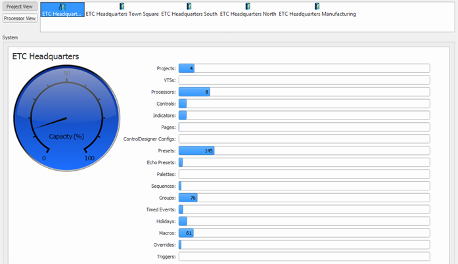Click the gauge's 100 mark
This screenshot has width=458, height=264.
(89, 158)
